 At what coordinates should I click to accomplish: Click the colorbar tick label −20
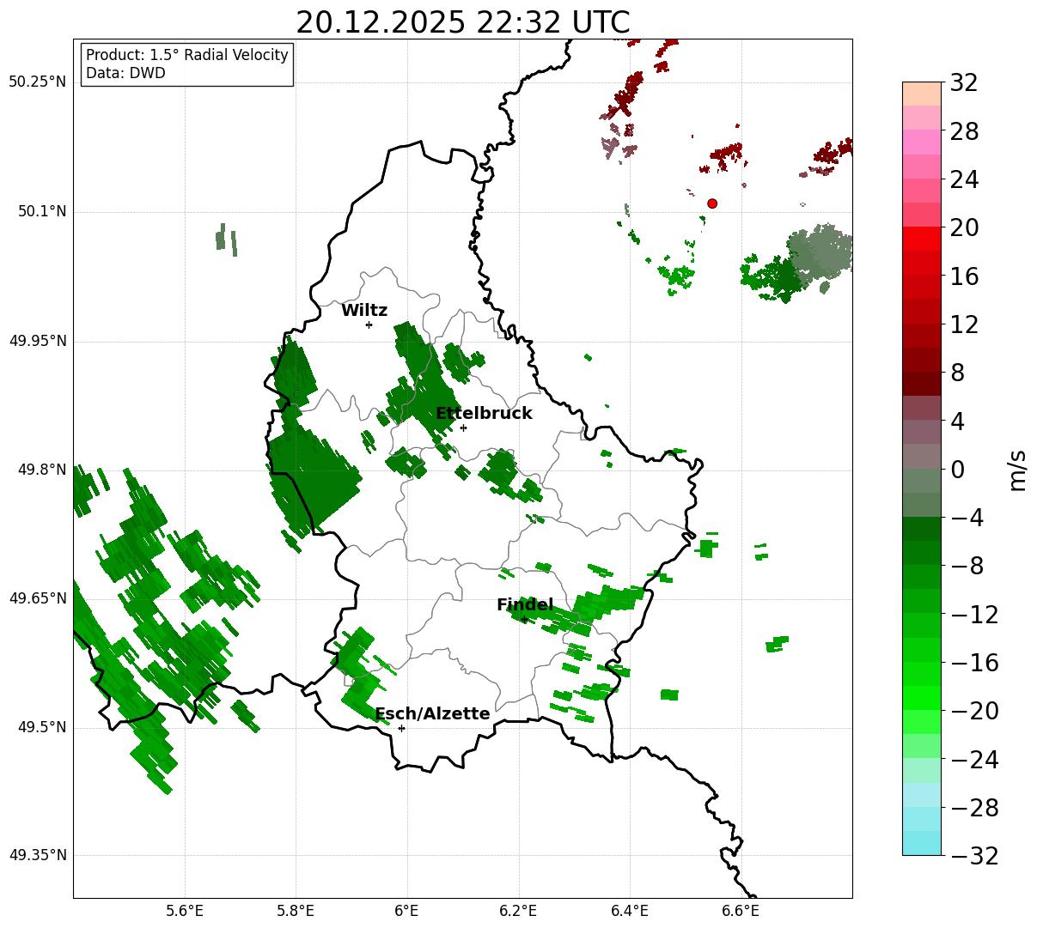(x=974, y=711)
